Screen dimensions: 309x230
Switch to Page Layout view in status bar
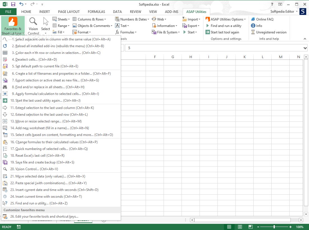coord(240,227)
